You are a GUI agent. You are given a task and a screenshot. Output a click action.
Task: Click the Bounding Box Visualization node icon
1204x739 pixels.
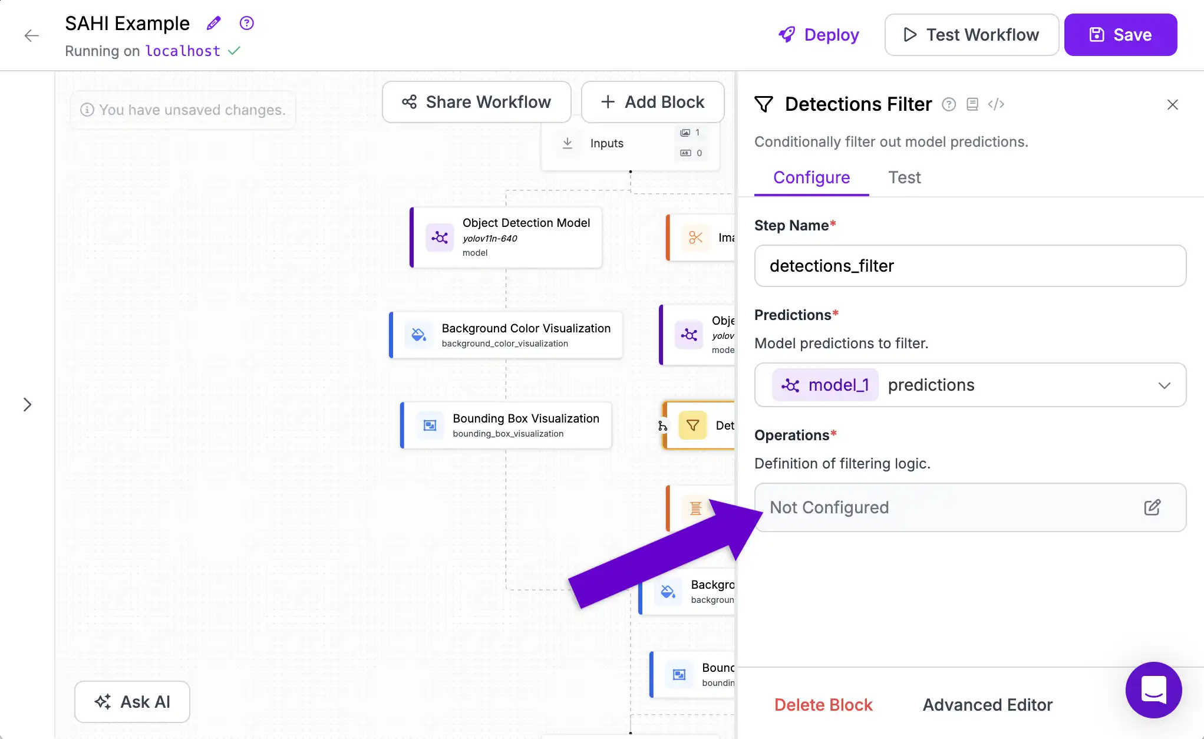tap(429, 424)
